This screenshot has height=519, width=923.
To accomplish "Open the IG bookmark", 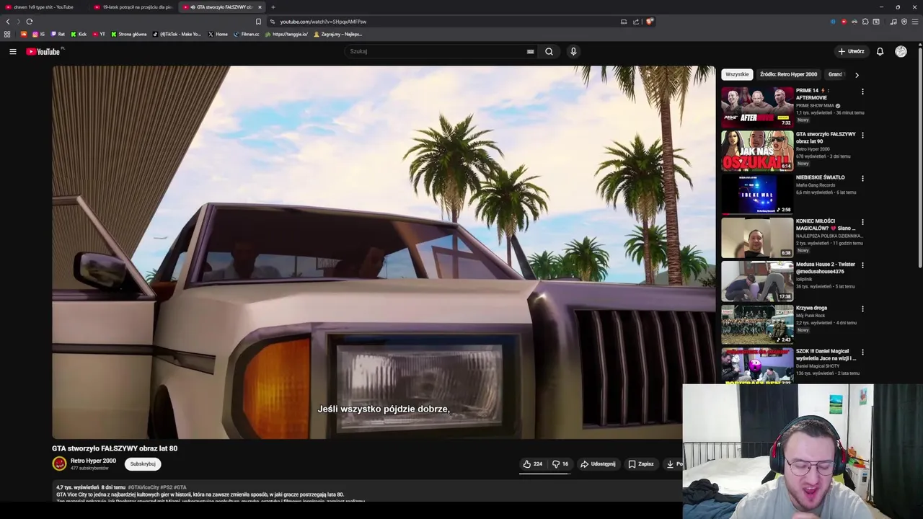I will tap(38, 34).
